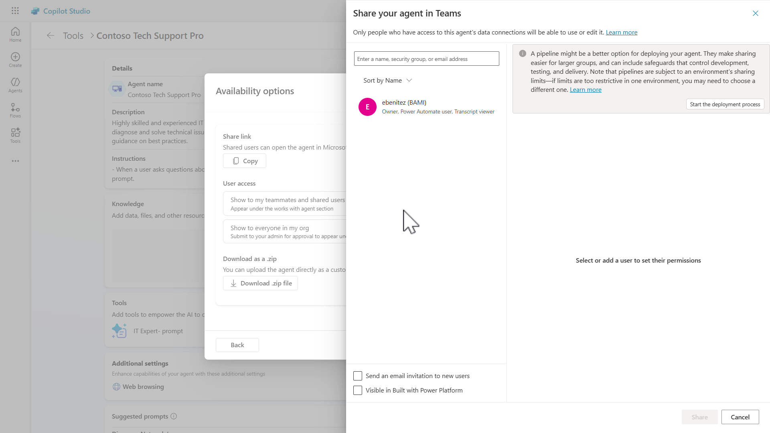Open the Sort by Name dropdown
The height and width of the screenshot is (433, 770).
click(x=387, y=80)
